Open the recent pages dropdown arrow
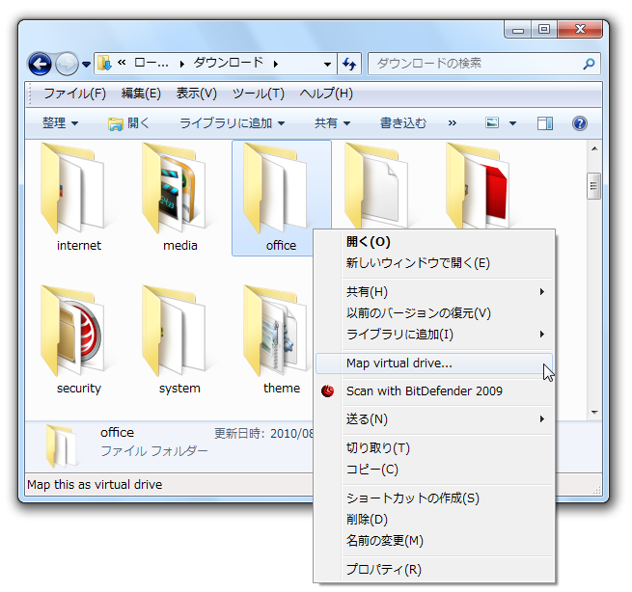 (86, 64)
